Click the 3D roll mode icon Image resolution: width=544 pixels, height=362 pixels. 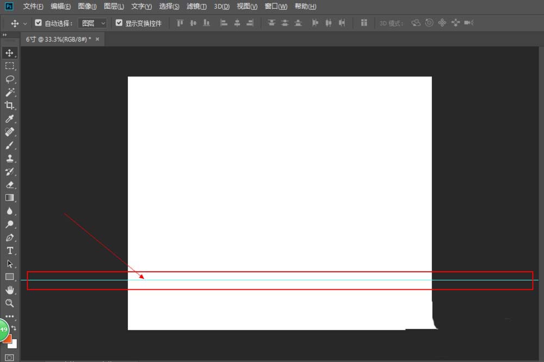429,23
